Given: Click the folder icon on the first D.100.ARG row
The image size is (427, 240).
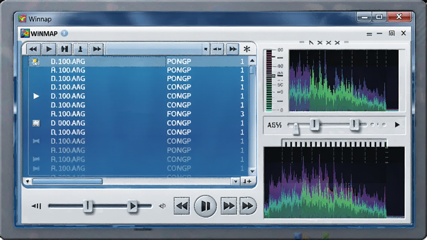Looking at the screenshot, I should tap(35, 62).
